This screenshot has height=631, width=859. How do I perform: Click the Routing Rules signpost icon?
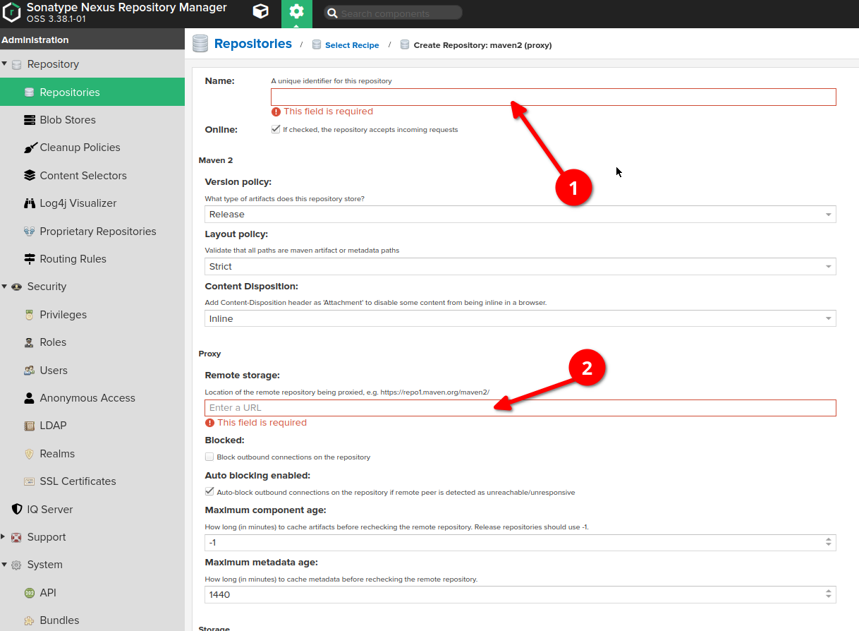click(29, 259)
